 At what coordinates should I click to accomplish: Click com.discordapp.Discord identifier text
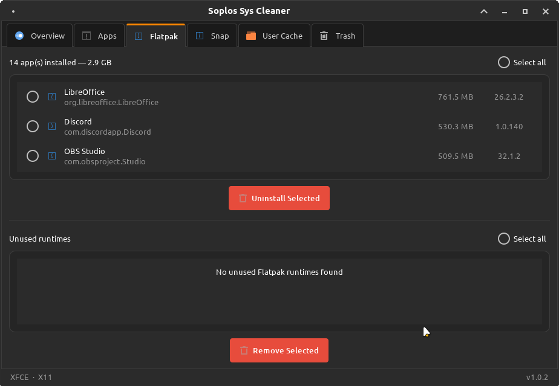tap(107, 132)
